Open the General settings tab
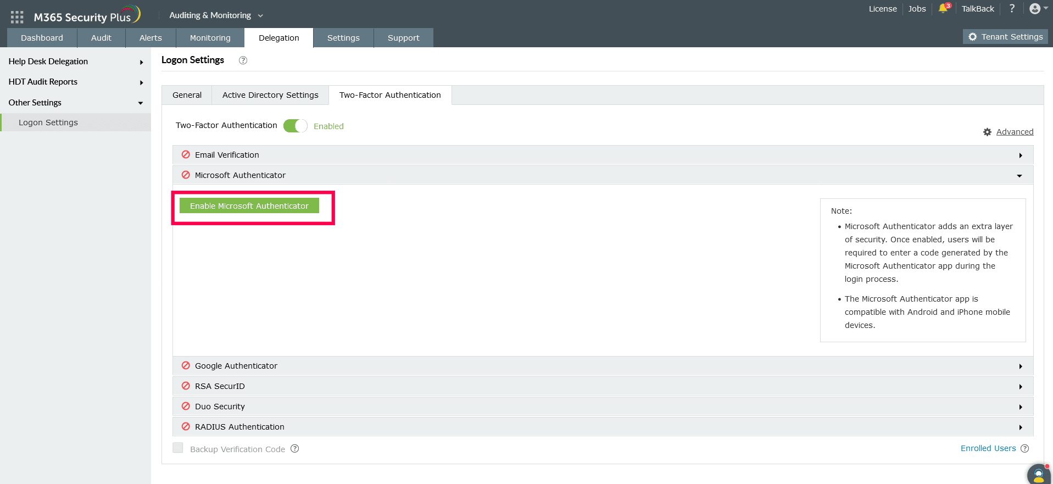 pos(187,95)
